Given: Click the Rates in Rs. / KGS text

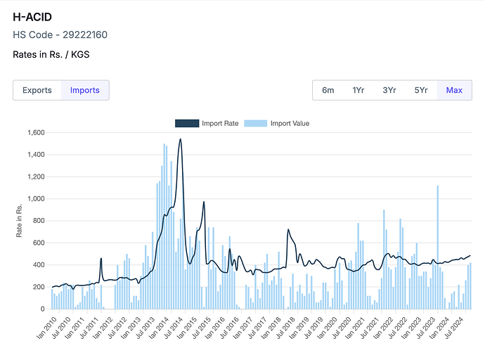Looking at the screenshot, I should (x=51, y=54).
